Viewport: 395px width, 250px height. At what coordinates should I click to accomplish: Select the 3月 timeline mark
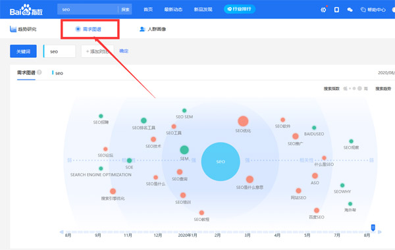coord(248,235)
